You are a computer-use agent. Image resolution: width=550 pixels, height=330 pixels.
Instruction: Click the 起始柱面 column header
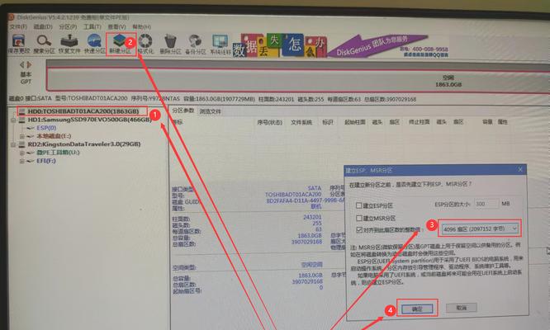pyautogui.click(x=354, y=122)
